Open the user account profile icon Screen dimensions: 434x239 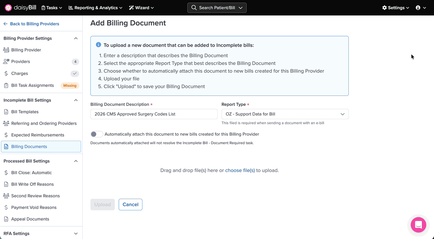[x=418, y=8]
